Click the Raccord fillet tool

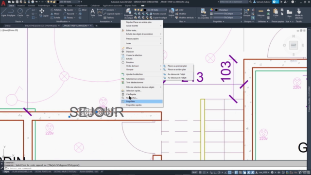coord(69,14)
